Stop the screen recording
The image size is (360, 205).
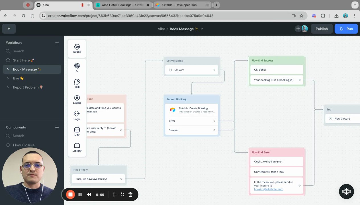pos(70,194)
